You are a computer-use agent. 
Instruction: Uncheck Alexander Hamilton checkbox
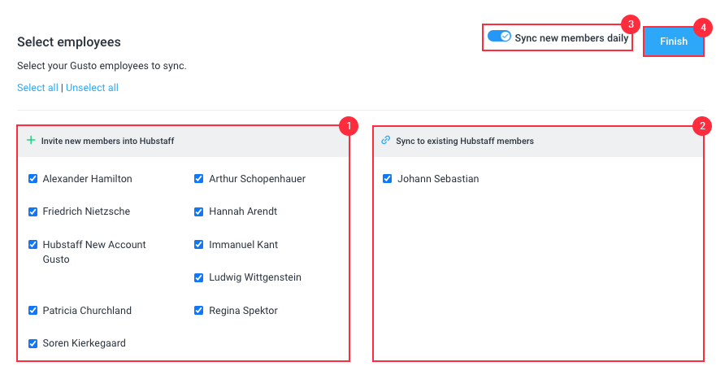coord(33,179)
